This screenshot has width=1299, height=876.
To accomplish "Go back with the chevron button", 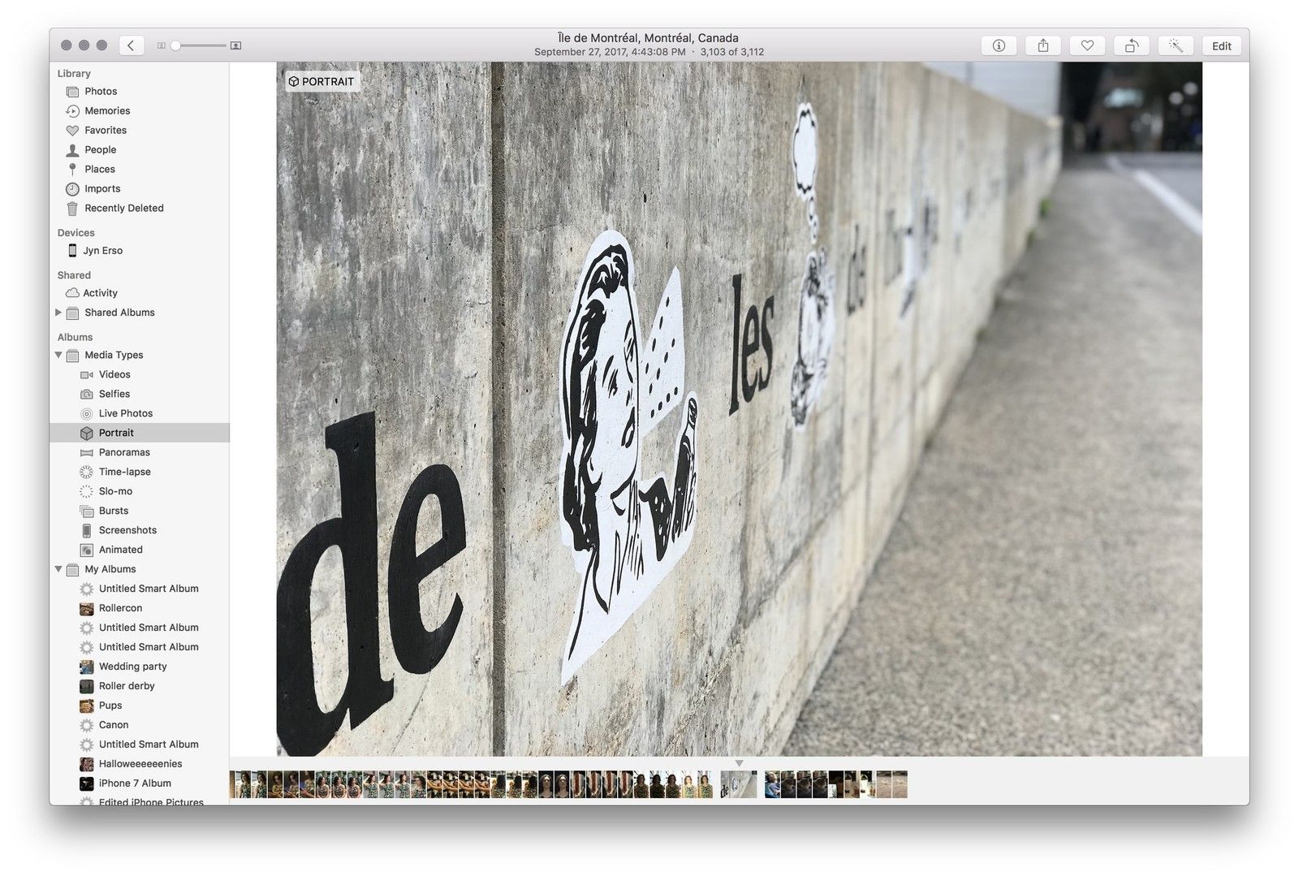I will tap(132, 45).
